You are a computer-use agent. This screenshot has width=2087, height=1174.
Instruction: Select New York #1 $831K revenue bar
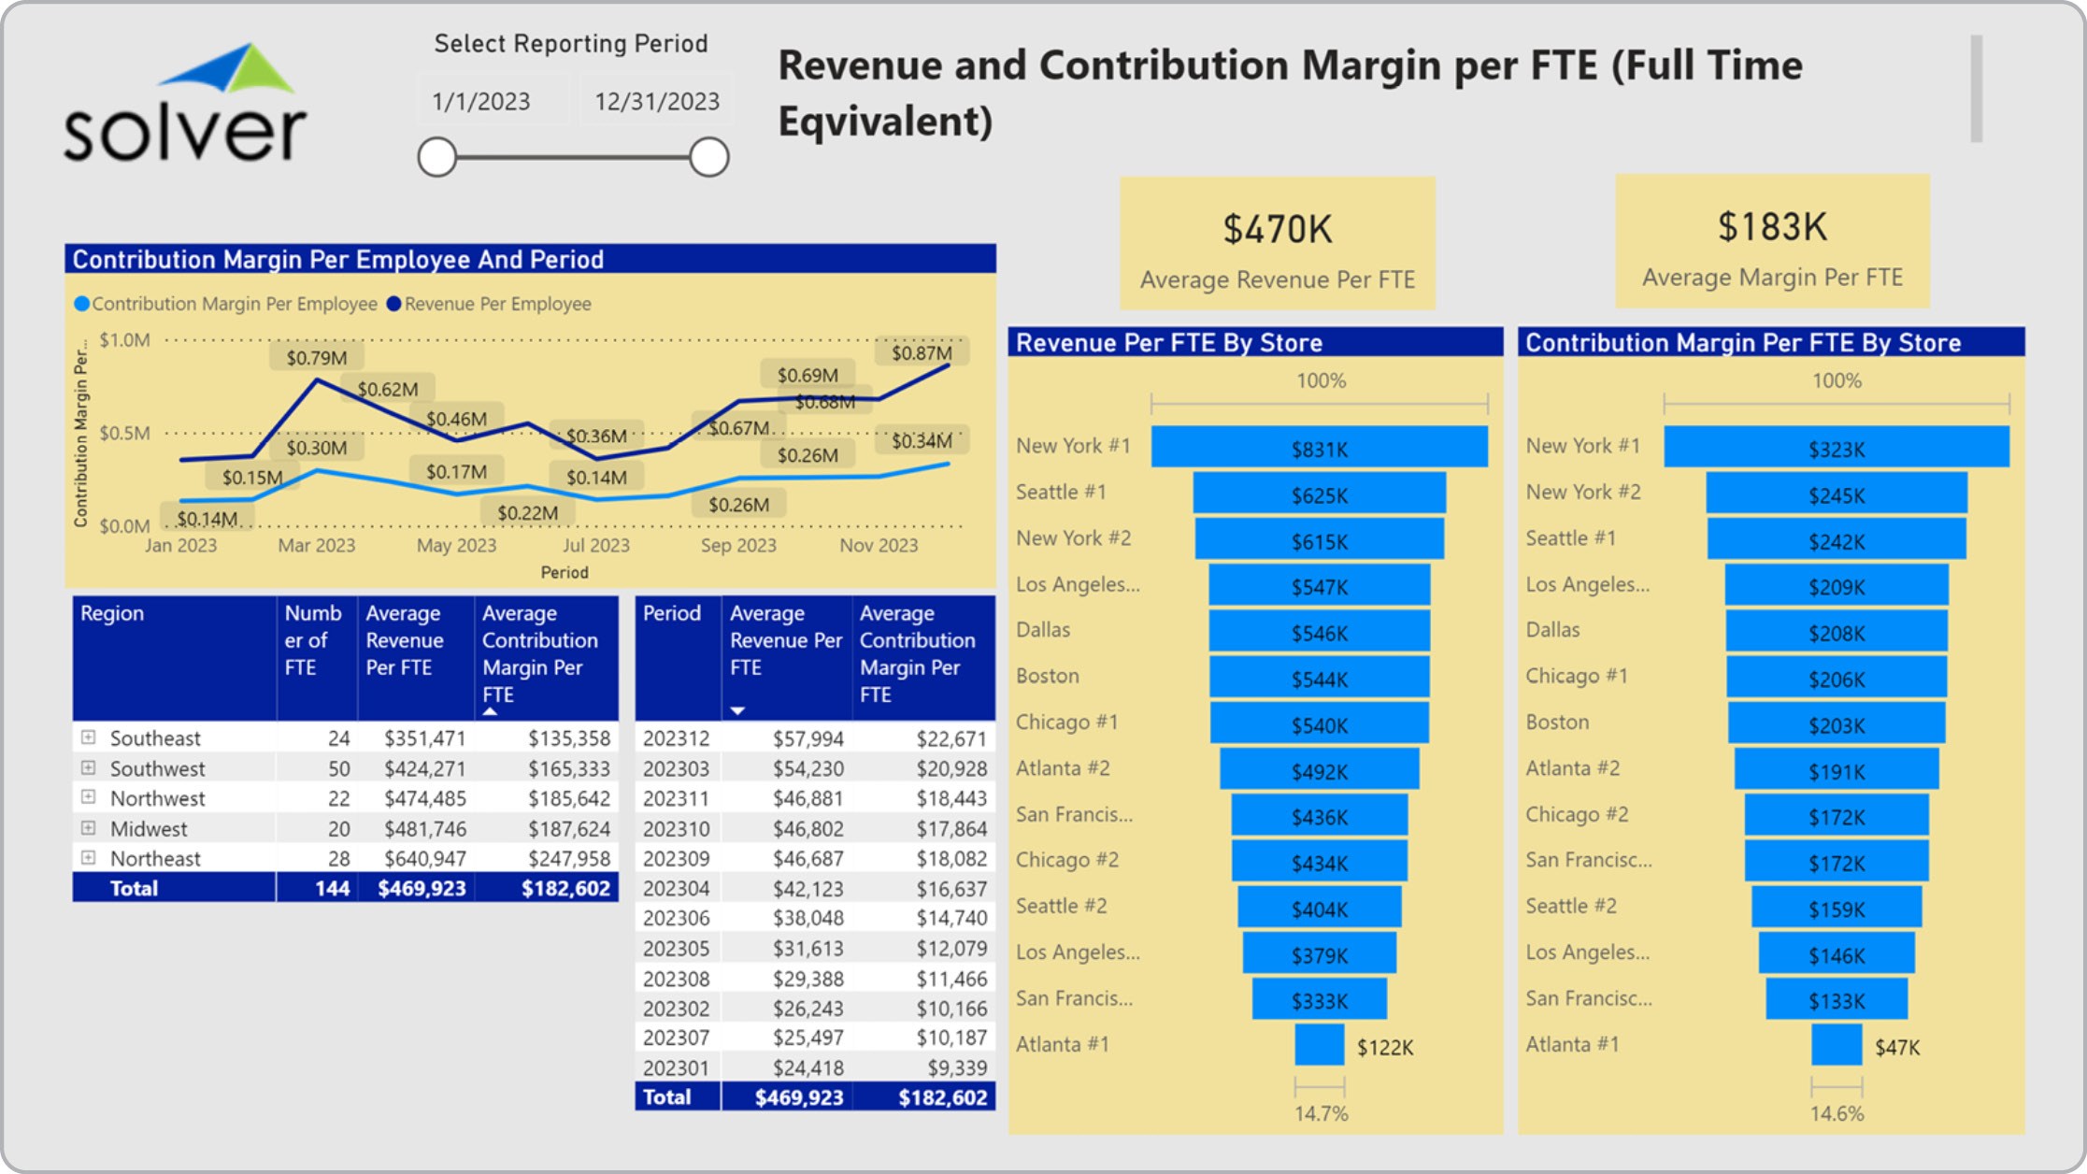point(1318,448)
